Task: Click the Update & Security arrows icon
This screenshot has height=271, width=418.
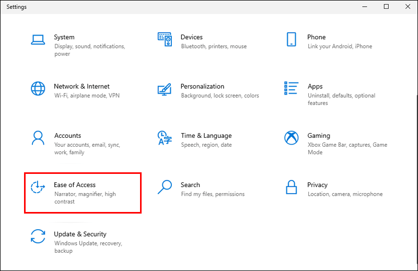Action: click(x=38, y=237)
